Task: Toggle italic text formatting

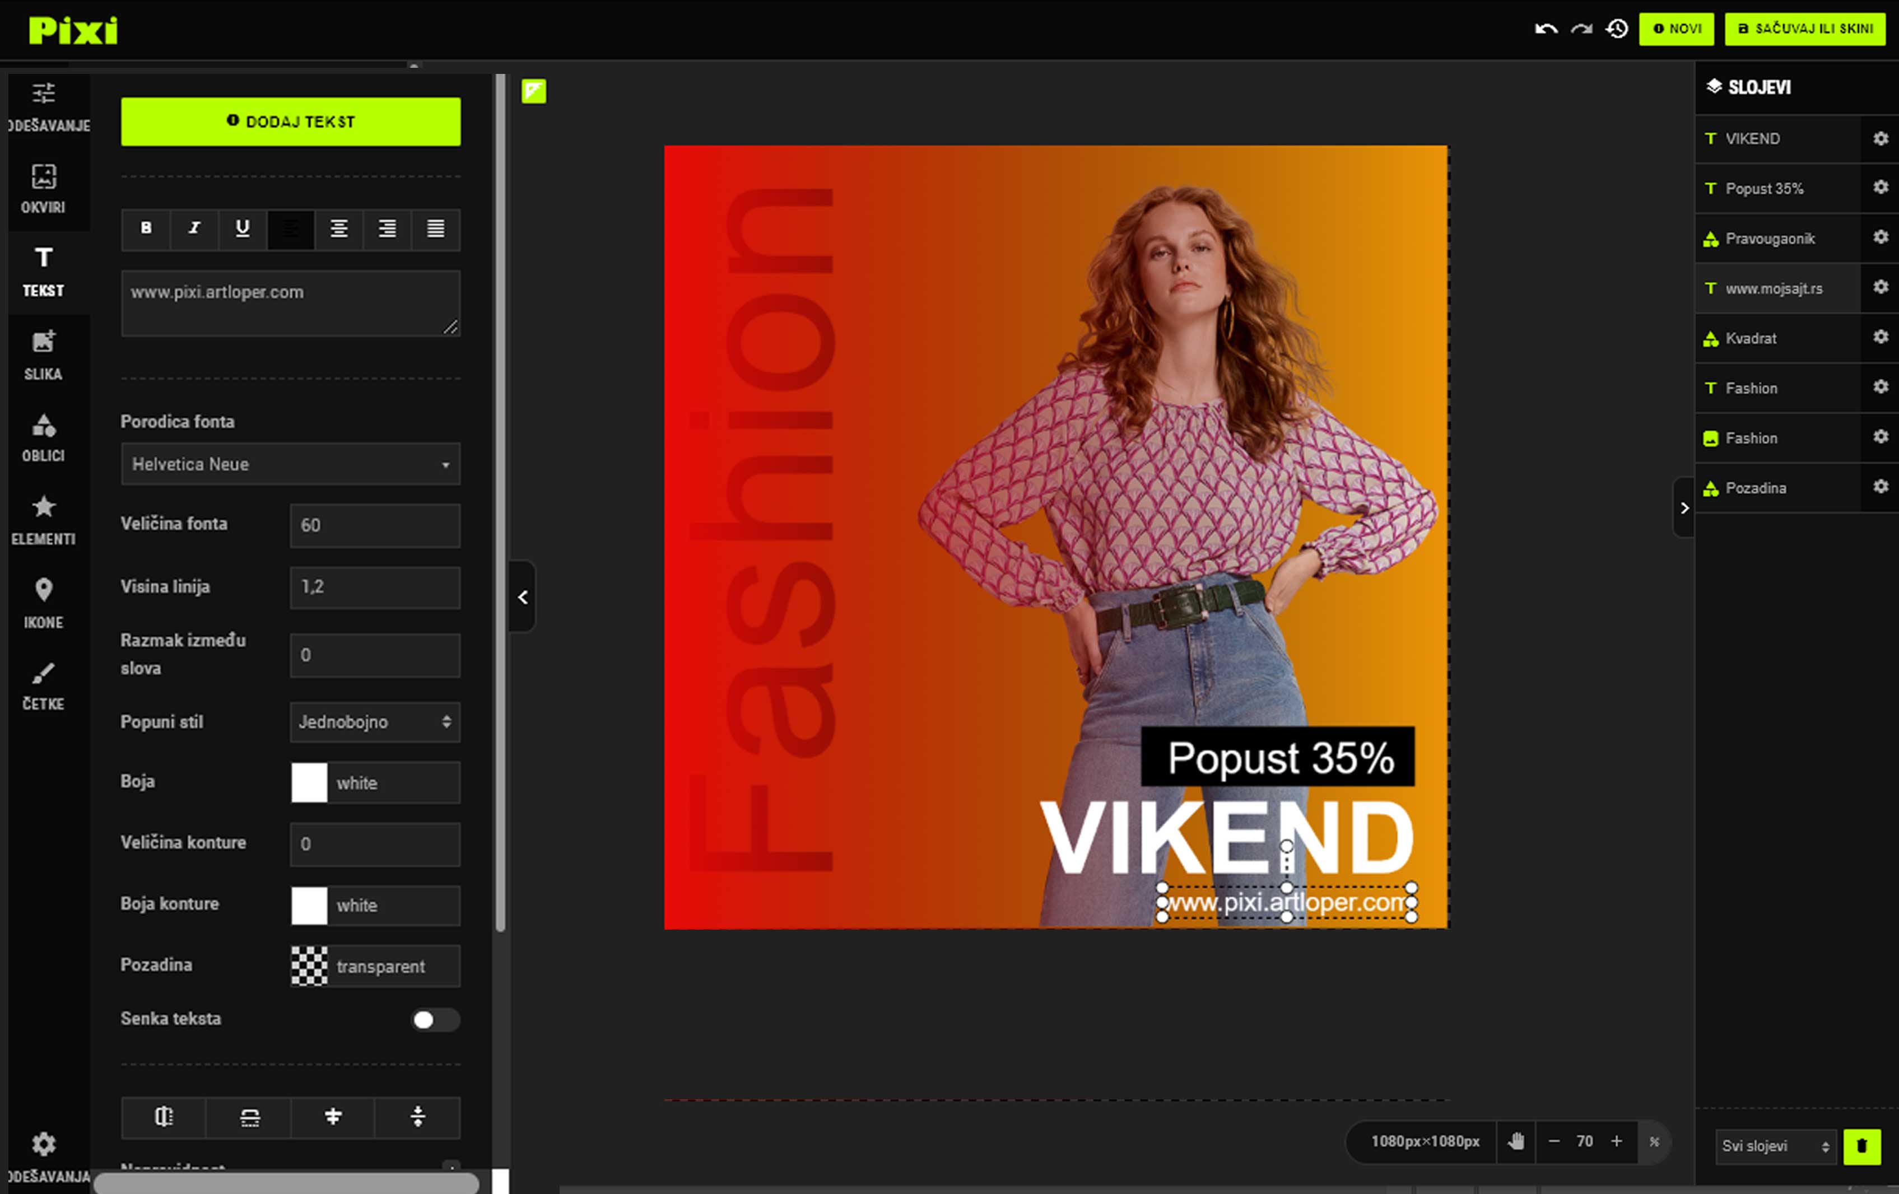Action: point(194,228)
